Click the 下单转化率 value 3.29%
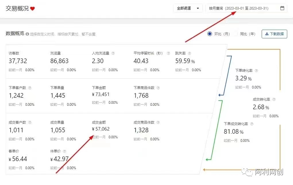 [243, 78]
